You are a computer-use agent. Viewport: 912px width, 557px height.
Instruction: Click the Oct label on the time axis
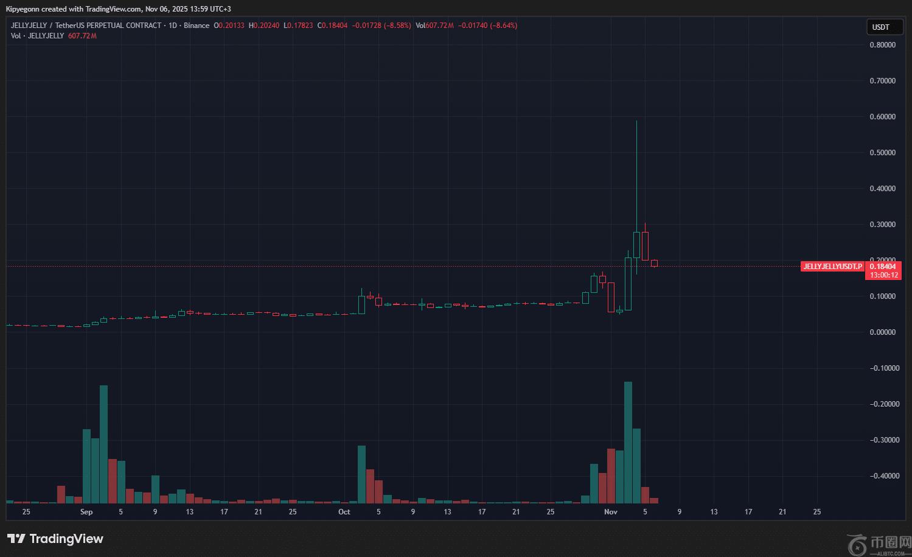click(x=344, y=512)
